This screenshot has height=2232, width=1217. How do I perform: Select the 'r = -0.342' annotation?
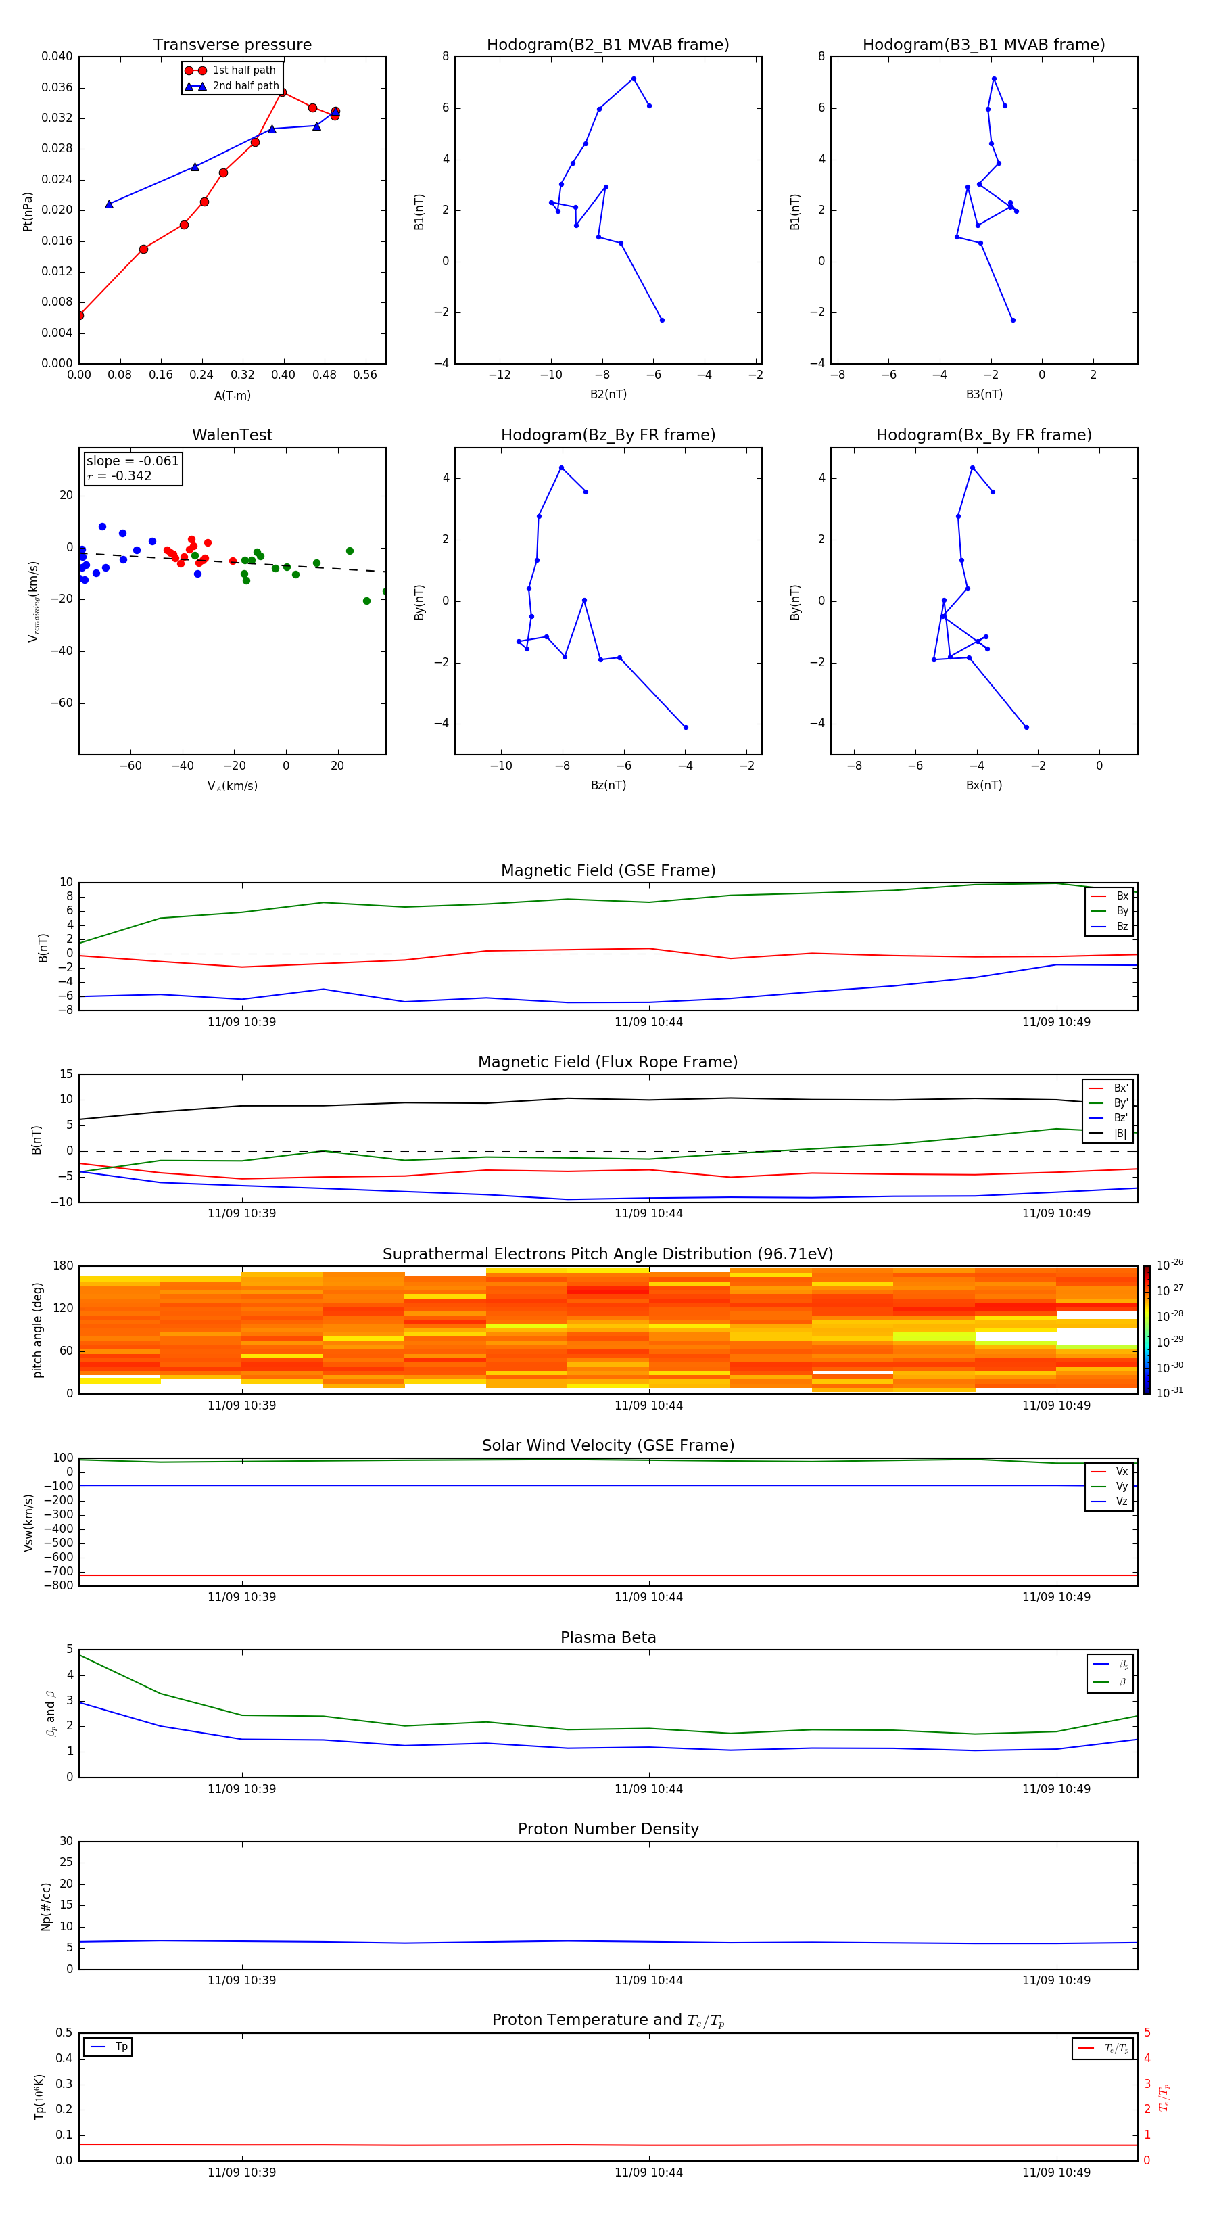[120, 475]
